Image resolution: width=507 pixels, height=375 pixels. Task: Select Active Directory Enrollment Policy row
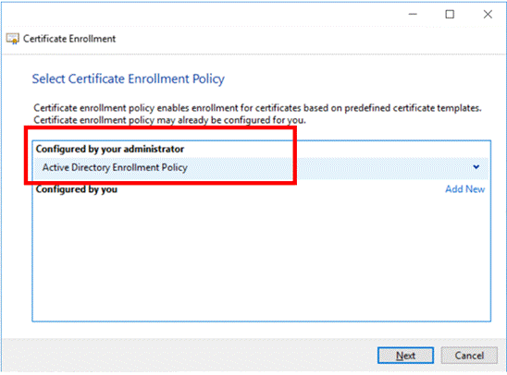(261, 167)
